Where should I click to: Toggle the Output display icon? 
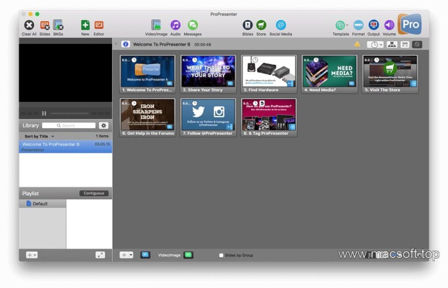(374, 25)
